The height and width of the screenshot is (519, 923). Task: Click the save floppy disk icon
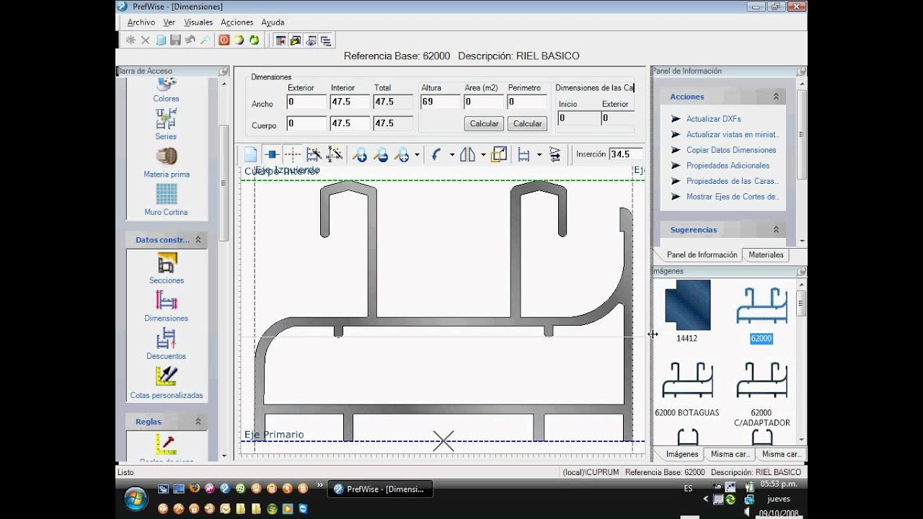175,40
